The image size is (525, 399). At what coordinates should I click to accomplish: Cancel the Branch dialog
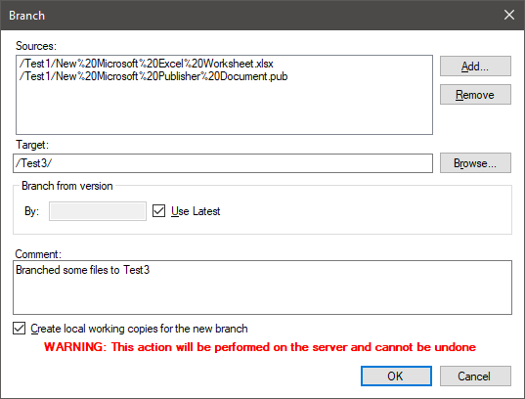(x=475, y=376)
